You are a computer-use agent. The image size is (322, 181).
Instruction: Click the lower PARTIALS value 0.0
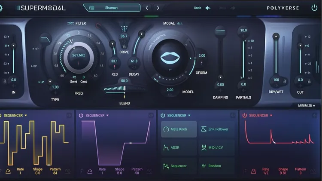pyautogui.click(x=243, y=84)
